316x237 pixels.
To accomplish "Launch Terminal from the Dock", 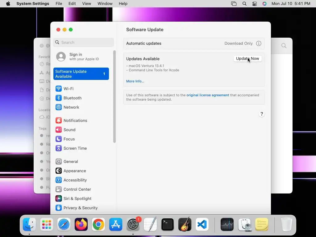I will point(168,224).
